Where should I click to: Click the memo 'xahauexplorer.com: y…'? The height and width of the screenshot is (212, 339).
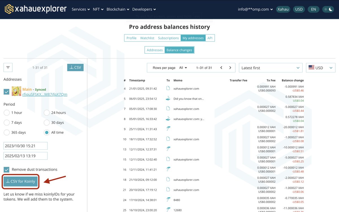click(x=189, y=119)
